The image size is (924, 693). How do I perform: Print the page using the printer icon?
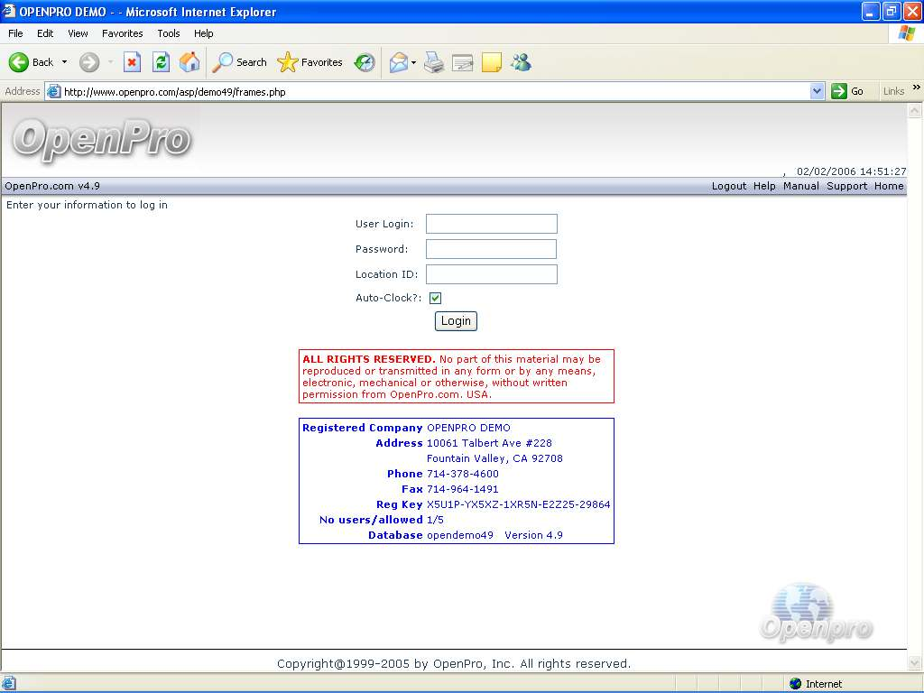point(434,62)
